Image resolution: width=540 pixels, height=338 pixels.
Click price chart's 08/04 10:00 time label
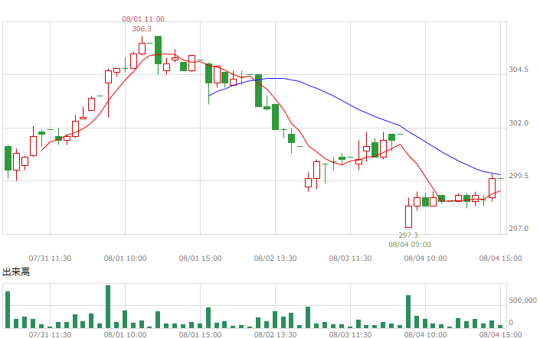(x=425, y=258)
